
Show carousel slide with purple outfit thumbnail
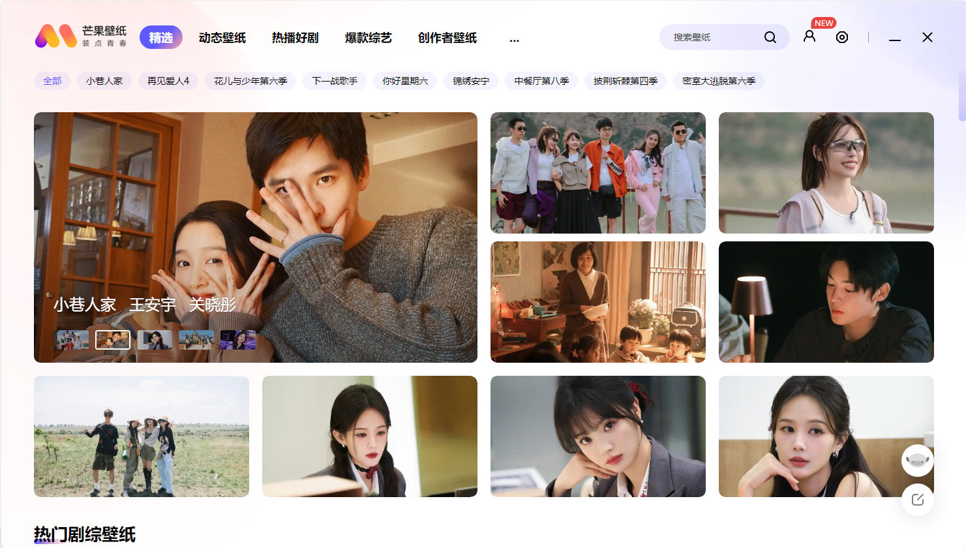click(238, 340)
